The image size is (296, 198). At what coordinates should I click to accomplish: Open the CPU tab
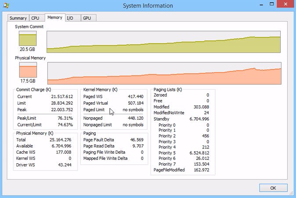36,18
